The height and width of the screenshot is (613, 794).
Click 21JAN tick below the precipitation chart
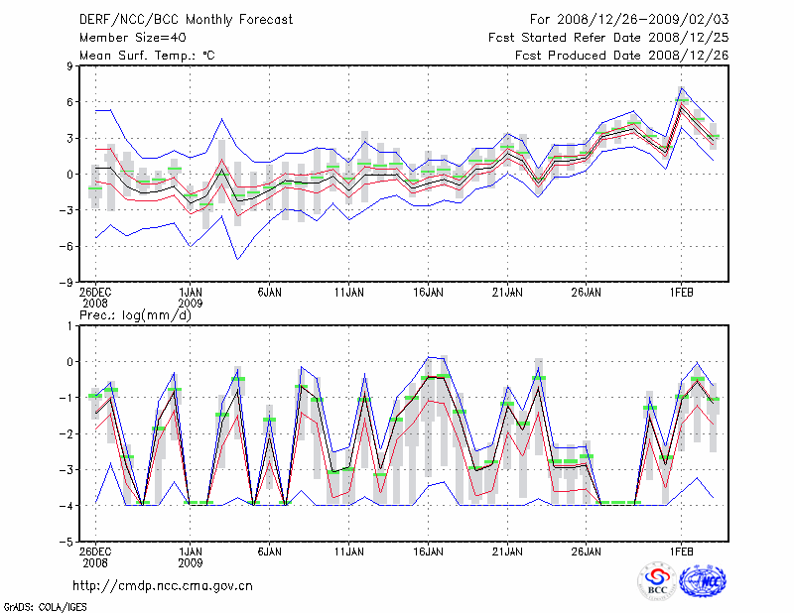[507, 551]
